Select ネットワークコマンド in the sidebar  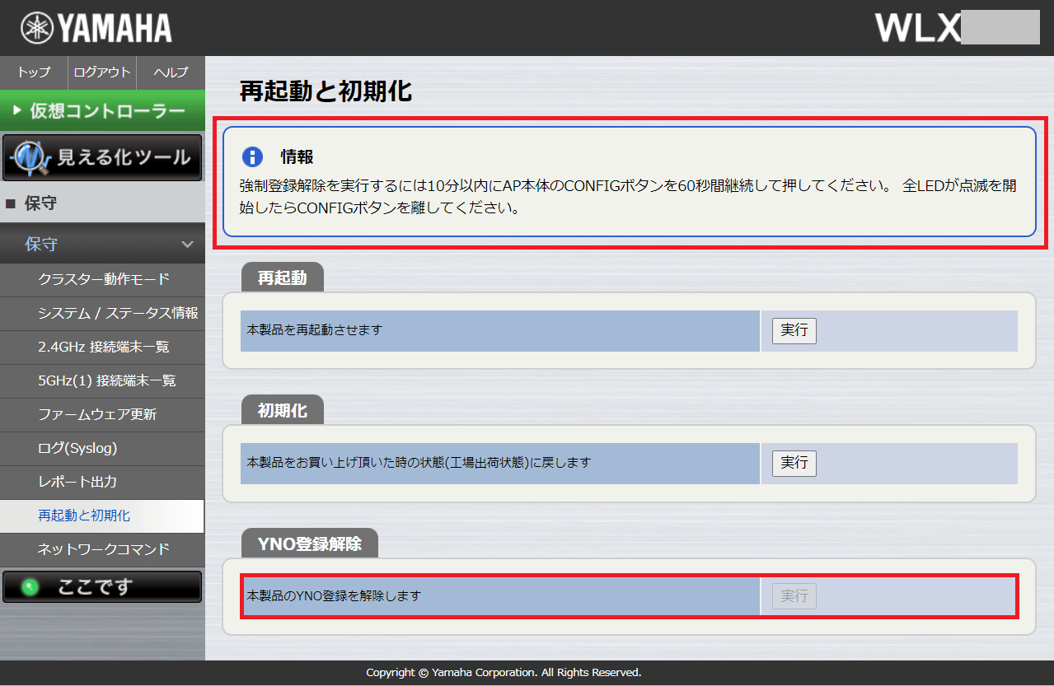tap(102, 550)
